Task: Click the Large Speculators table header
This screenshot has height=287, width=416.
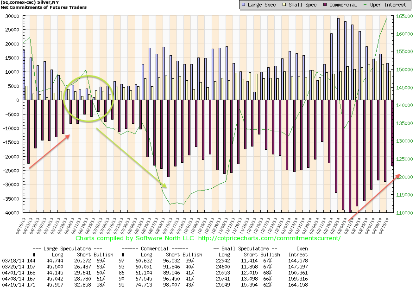Action: point(67,249)
